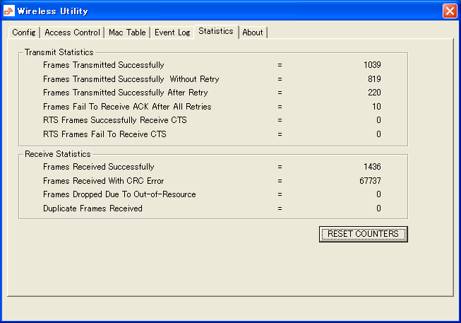Viewport: 461px width, 323px height.
Task: Click the Without Retry value 819
Action: [x=374, y=79]
